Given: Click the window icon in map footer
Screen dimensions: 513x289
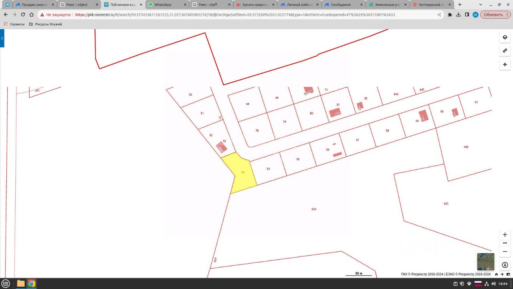Looking at the screenshot, I should coord(508,275).
